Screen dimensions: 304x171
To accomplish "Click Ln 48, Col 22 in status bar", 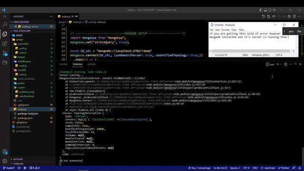I will click(220, 168).
